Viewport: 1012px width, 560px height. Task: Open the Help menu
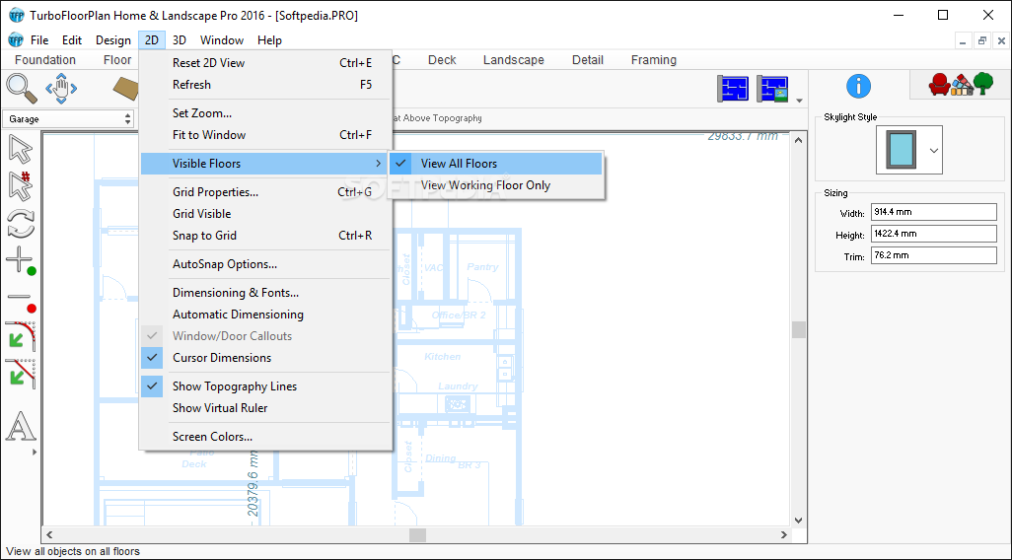click(x=269, y=40)
